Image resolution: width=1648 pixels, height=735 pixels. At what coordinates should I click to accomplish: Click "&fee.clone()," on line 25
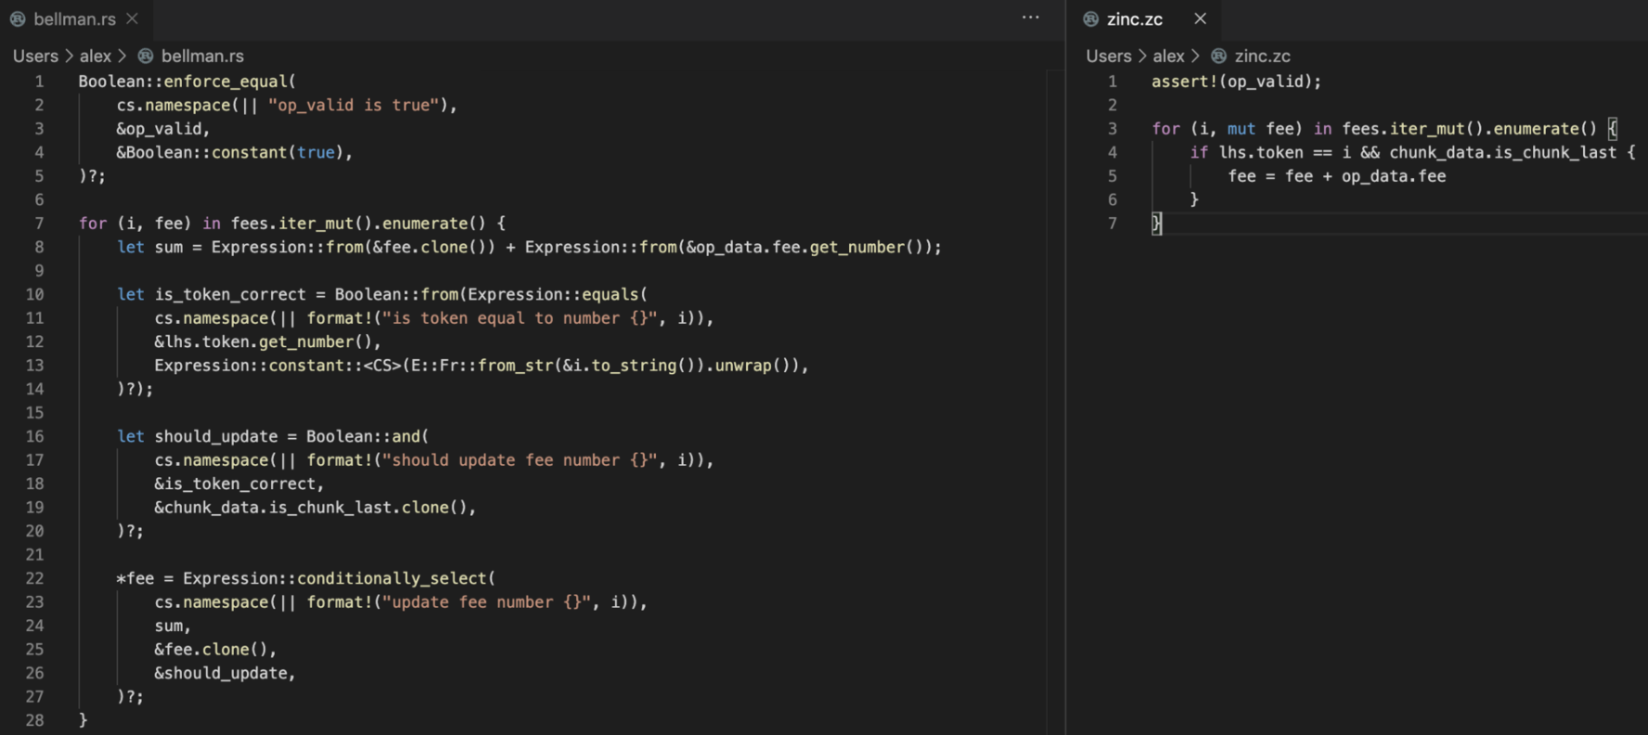point(215,650)
